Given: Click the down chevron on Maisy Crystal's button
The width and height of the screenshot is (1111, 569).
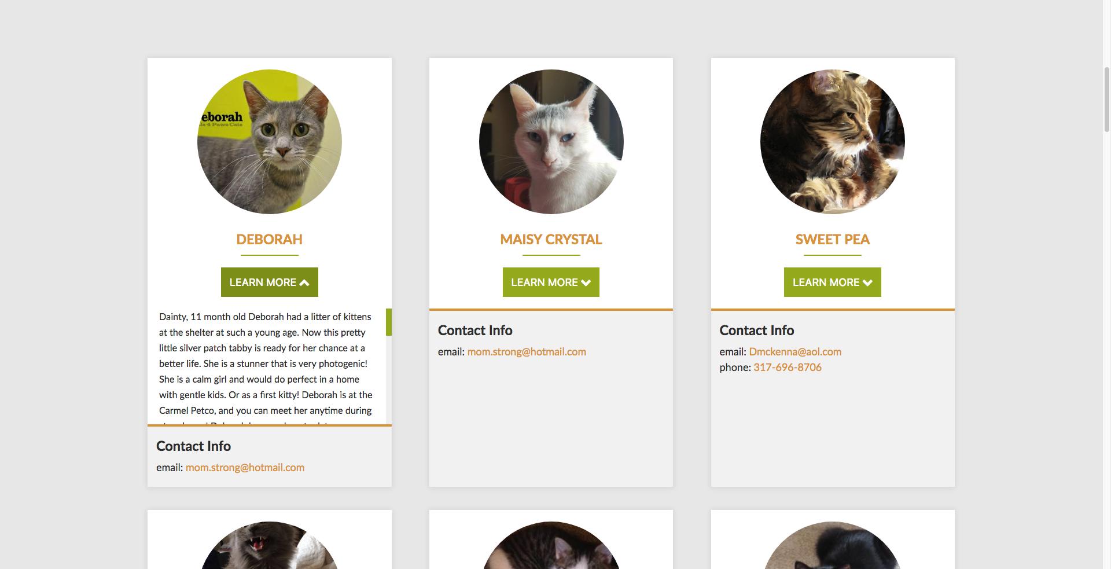Looking at the screenshot, I should click(586, 282).
